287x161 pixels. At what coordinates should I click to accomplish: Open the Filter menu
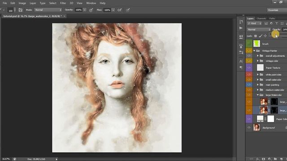[x=63, y=3]
